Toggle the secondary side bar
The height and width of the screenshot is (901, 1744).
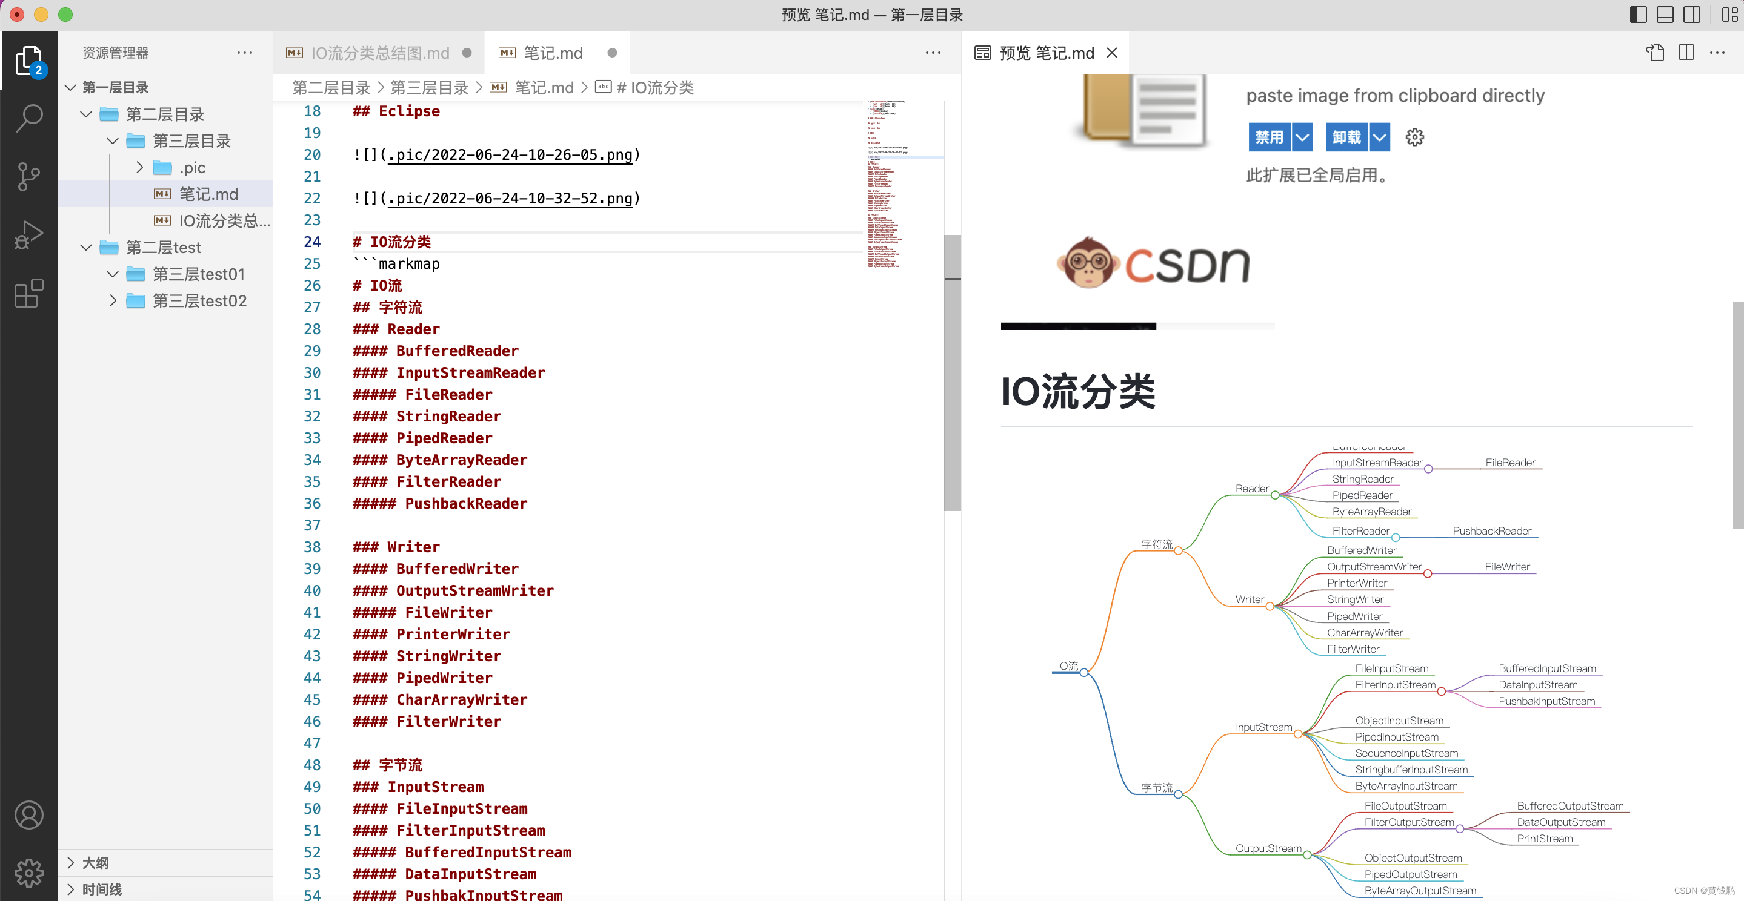(1692, 14)
